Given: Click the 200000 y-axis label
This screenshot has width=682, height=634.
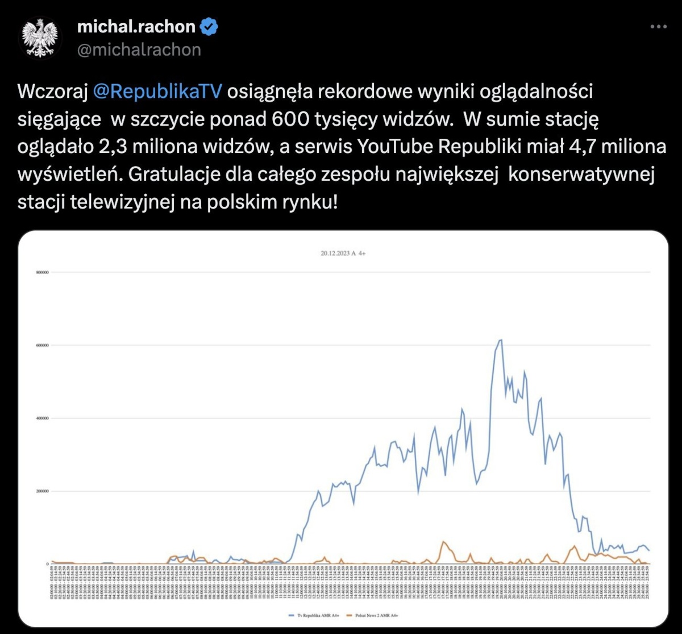Looking at the screenshot, I should click(43, 491).
